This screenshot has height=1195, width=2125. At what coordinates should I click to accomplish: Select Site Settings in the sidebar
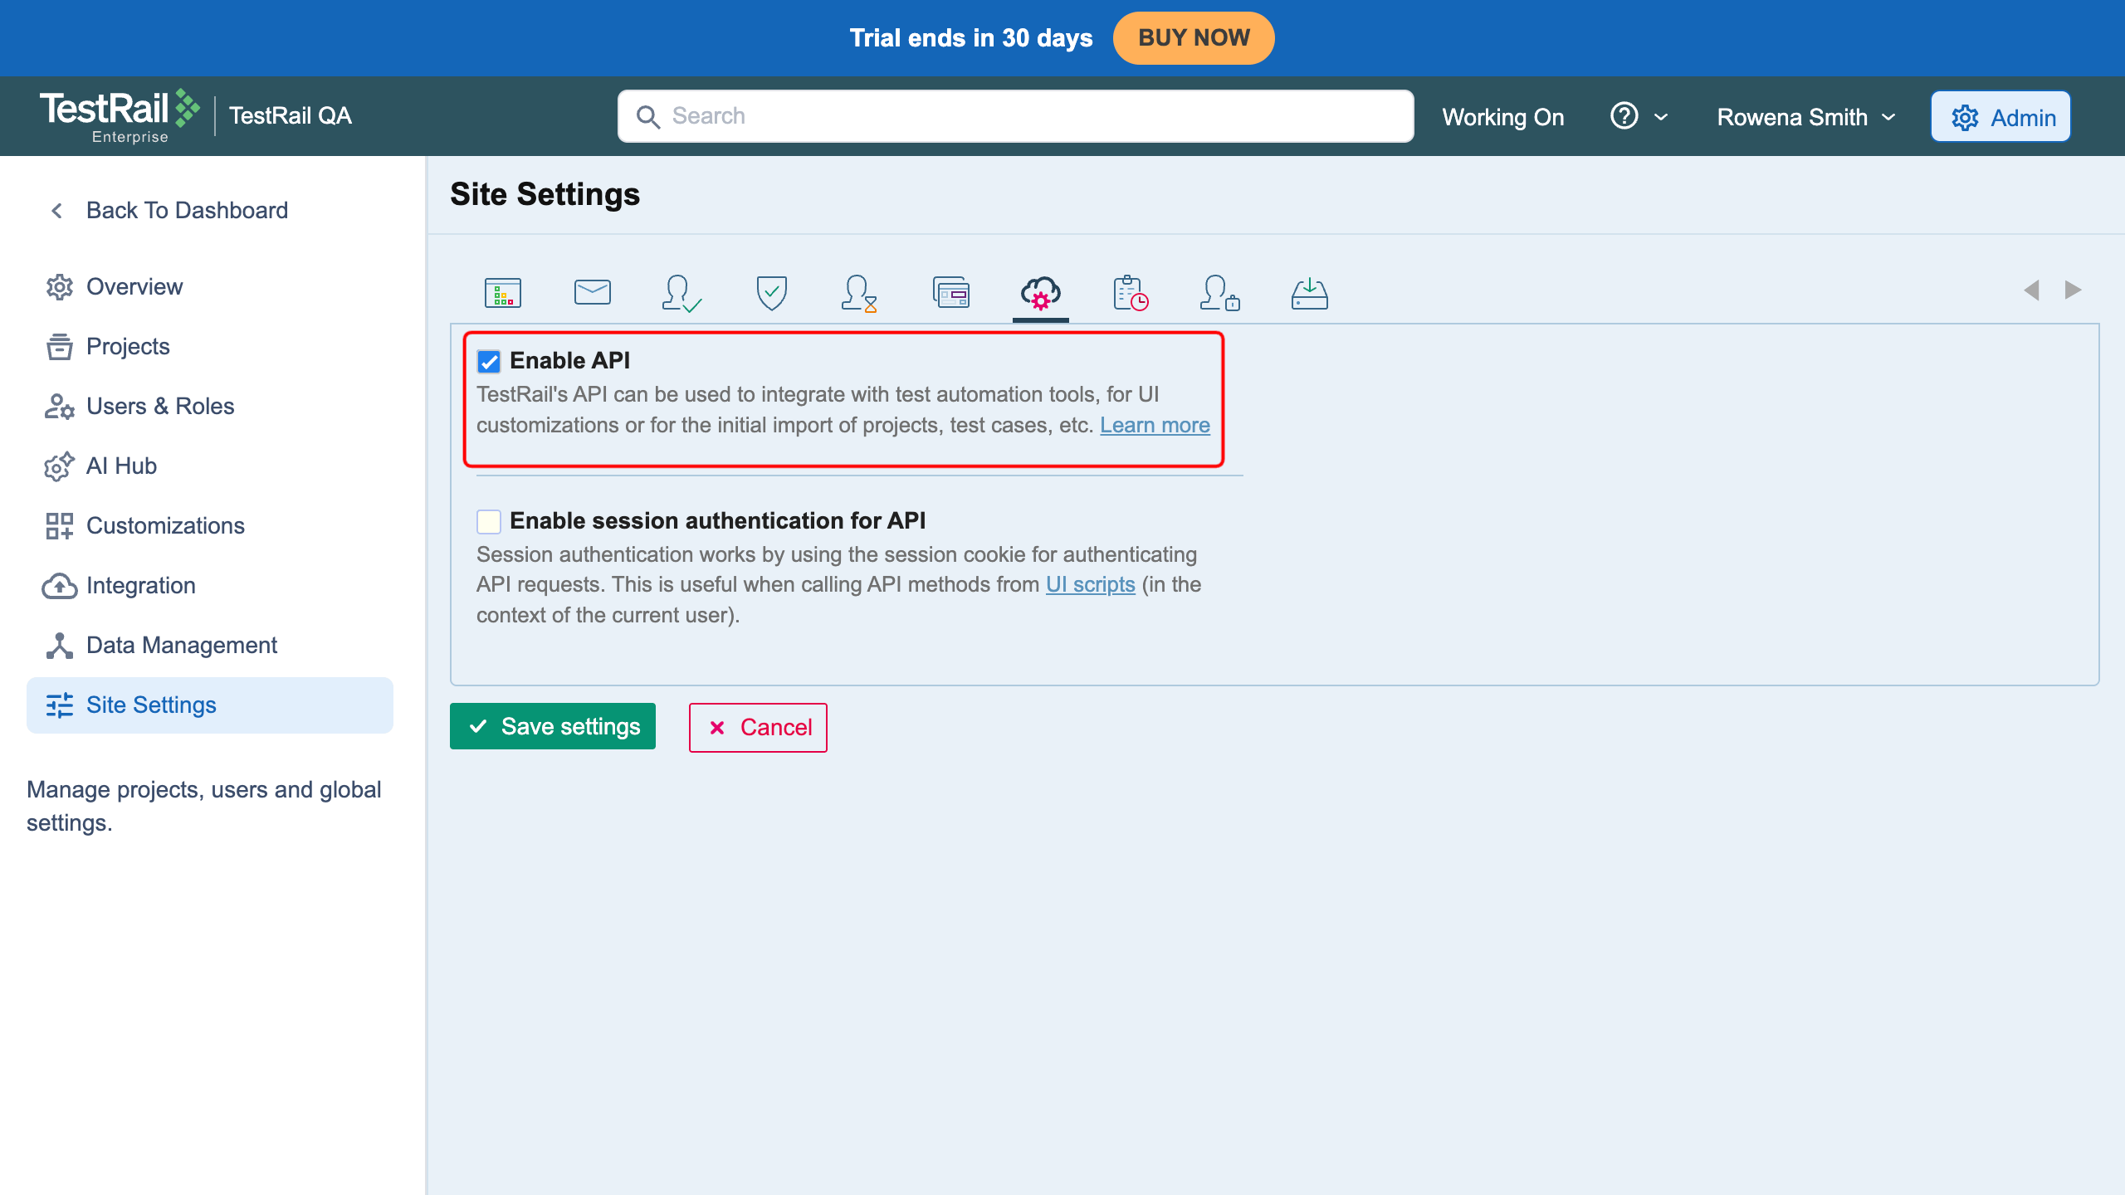coord(210,705)
